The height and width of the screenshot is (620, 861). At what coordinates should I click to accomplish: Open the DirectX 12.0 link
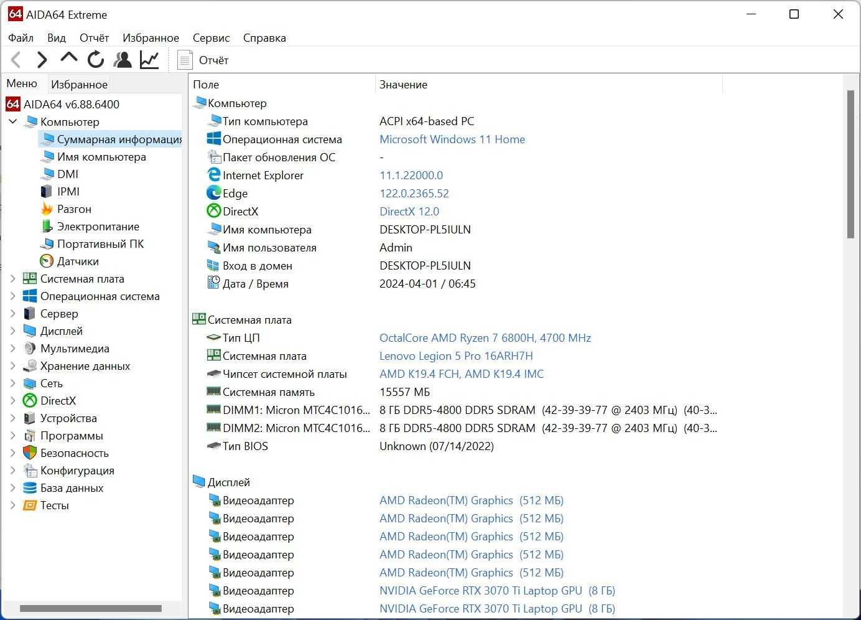409,212
